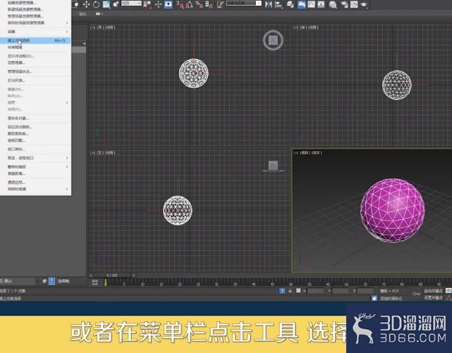Screen dimensions: 452x353
Task: Choose 孤立当前选择 (Alt+Q) menu item
Action: pyautogui.click(x=36, y=41)
